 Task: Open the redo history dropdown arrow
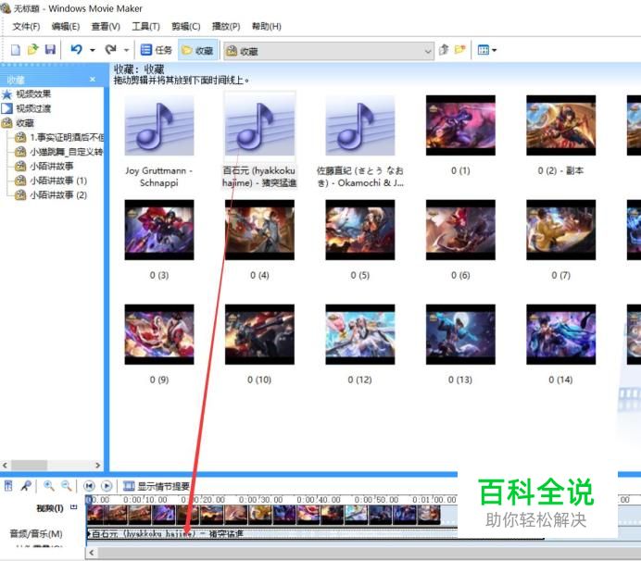(126, 50)
